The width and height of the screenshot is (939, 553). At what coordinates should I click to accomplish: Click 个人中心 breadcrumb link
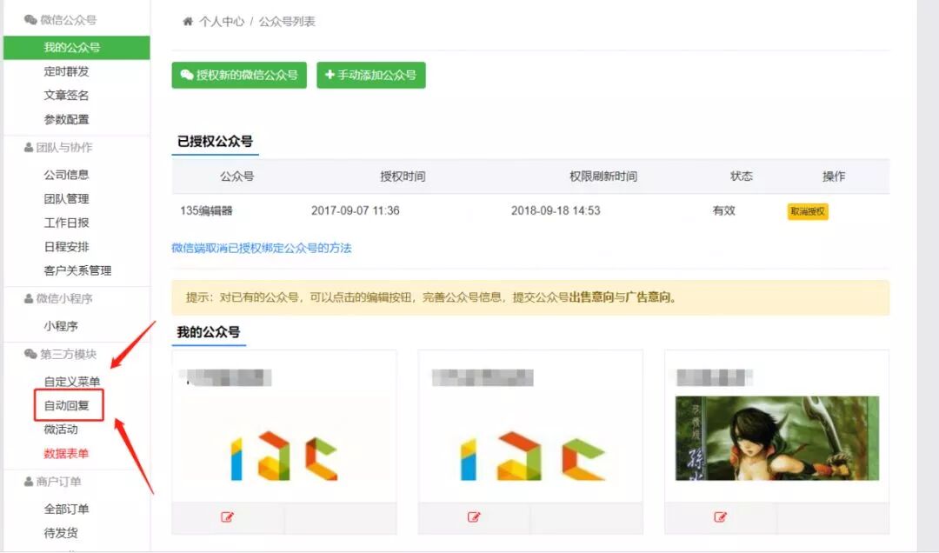click(221, 22)
